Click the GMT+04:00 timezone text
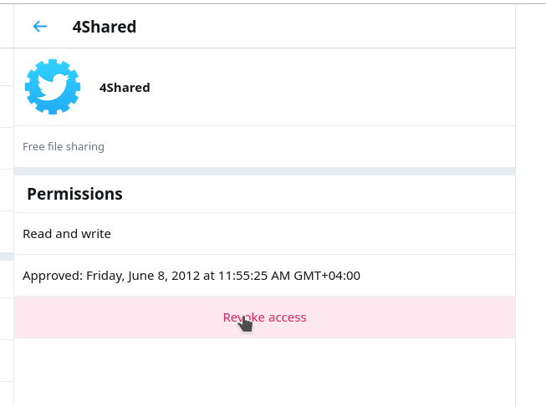546x406 pixels. pos(327,276)
